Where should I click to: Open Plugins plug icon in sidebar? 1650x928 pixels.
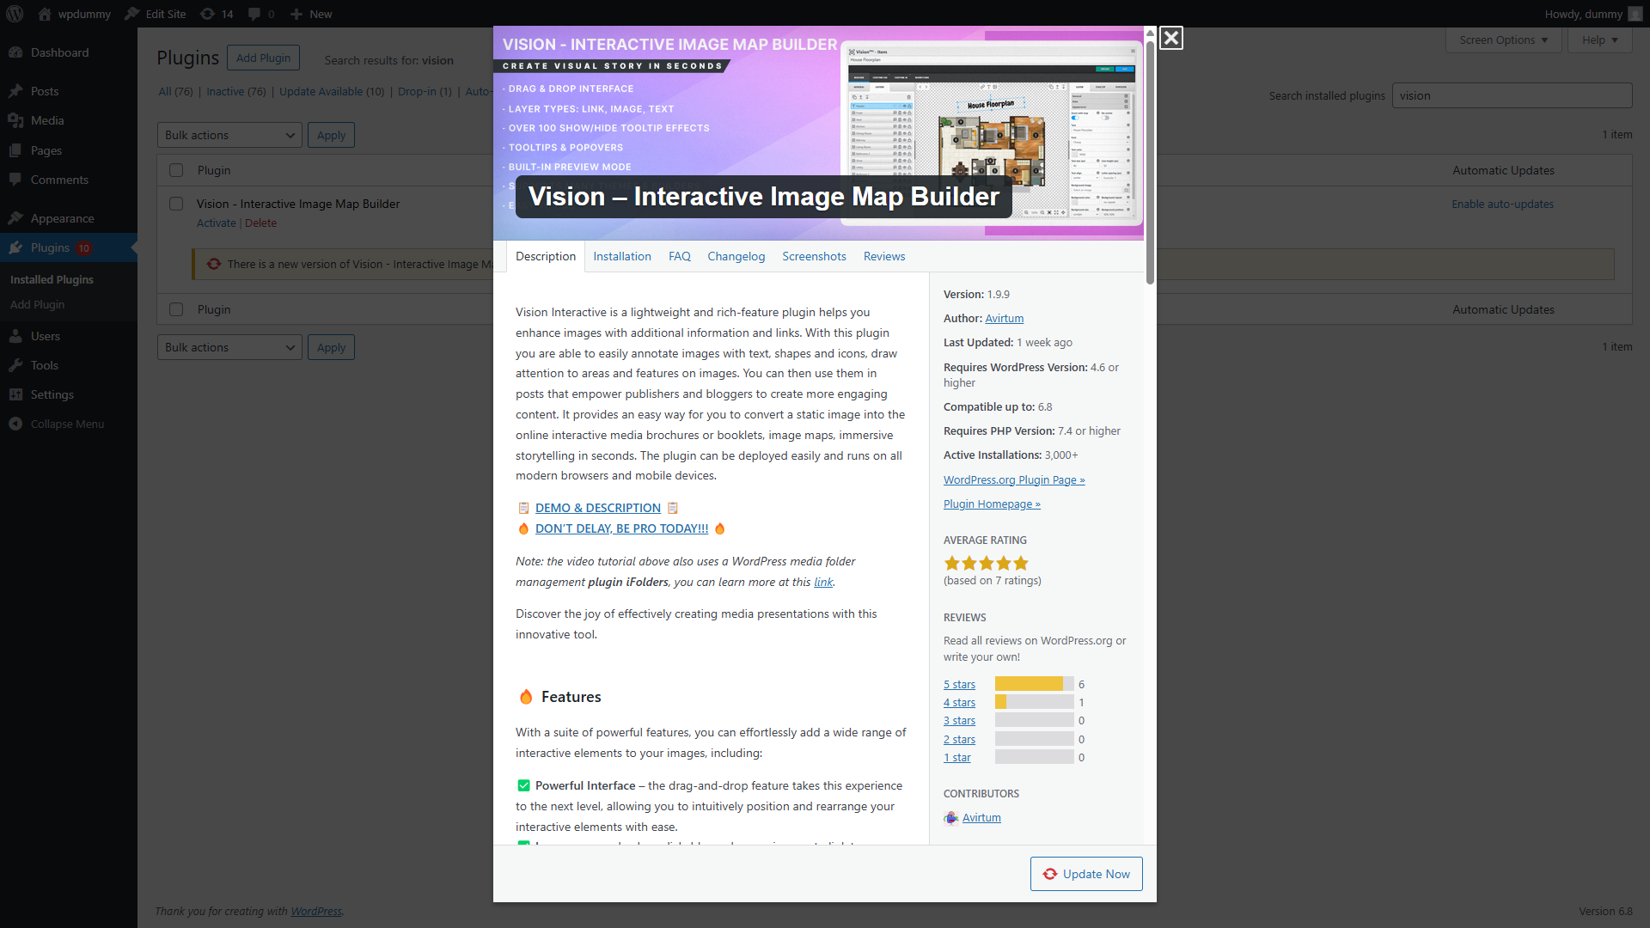15,247
